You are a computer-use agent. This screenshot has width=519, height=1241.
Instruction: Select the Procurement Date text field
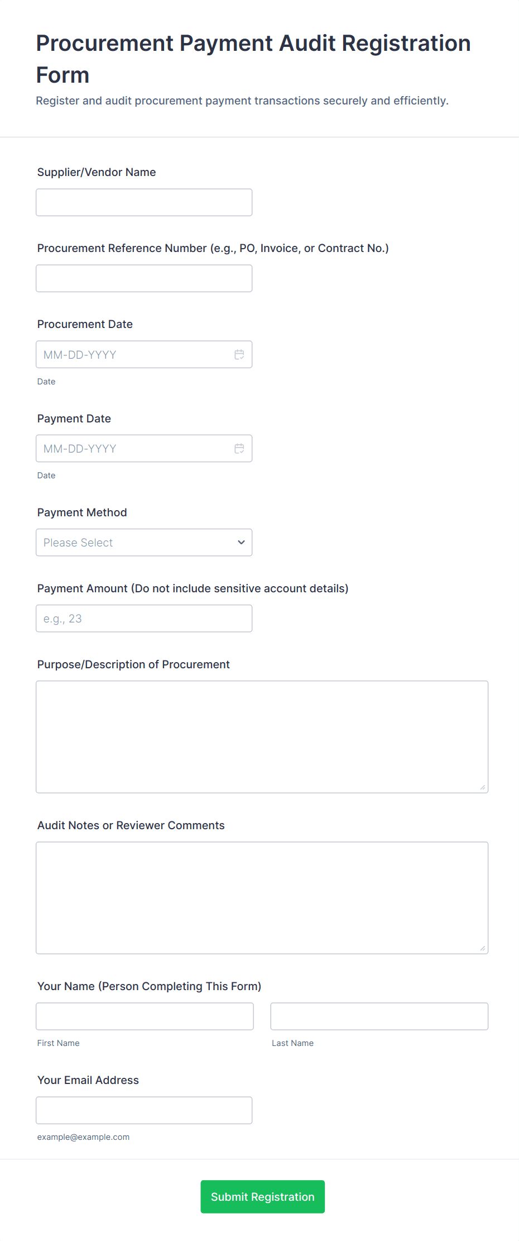point(134,355)
